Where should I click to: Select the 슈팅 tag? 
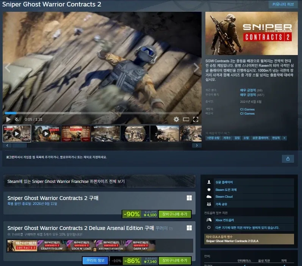point(246,138)
